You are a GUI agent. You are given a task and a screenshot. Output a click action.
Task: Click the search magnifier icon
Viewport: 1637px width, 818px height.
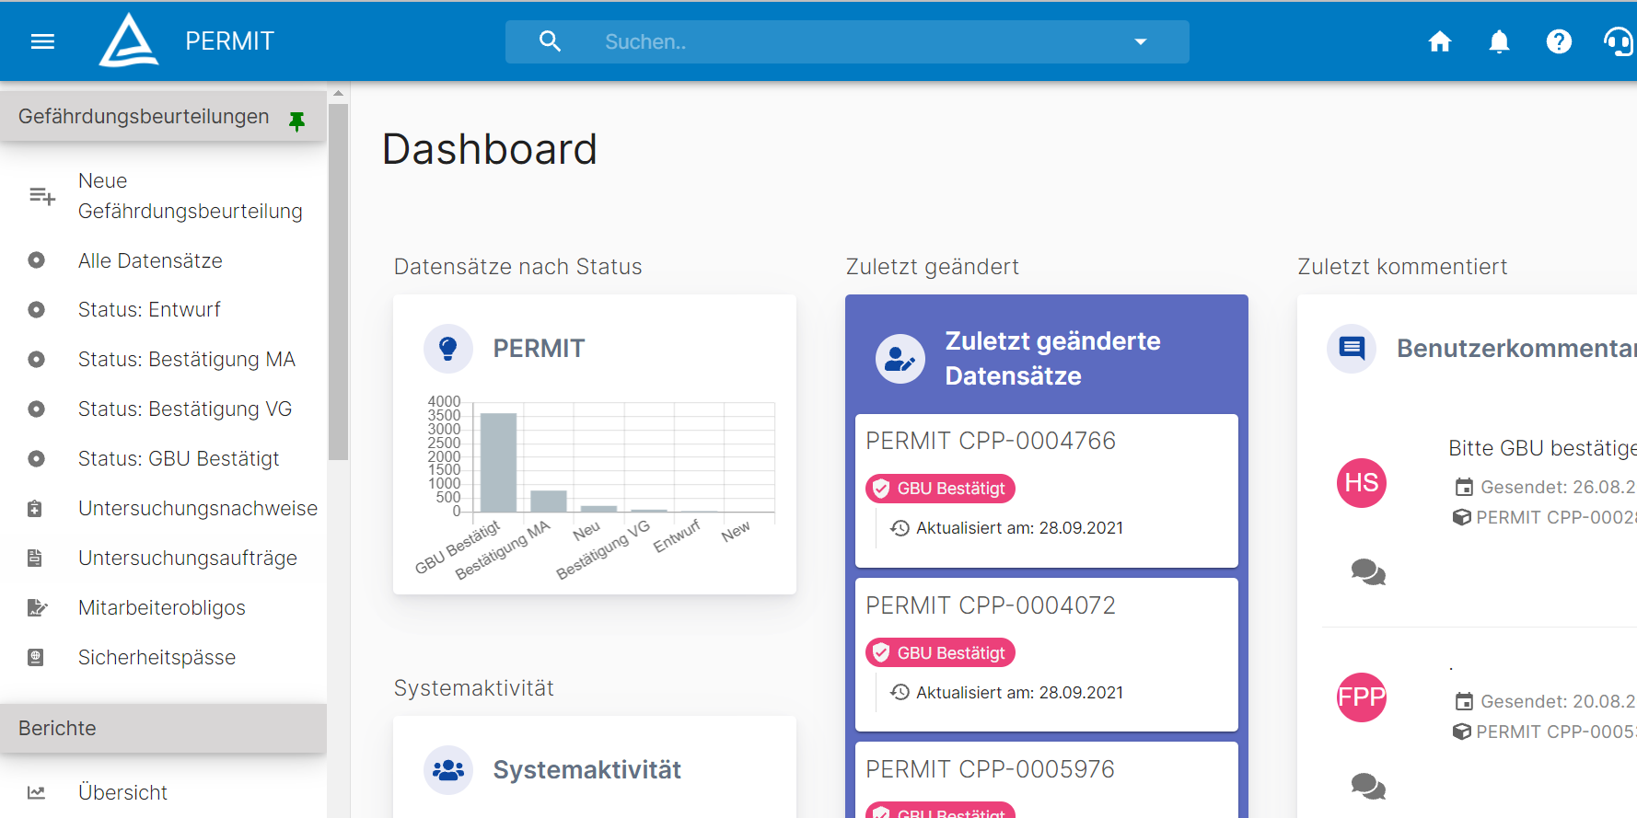(x=550, y=41)
